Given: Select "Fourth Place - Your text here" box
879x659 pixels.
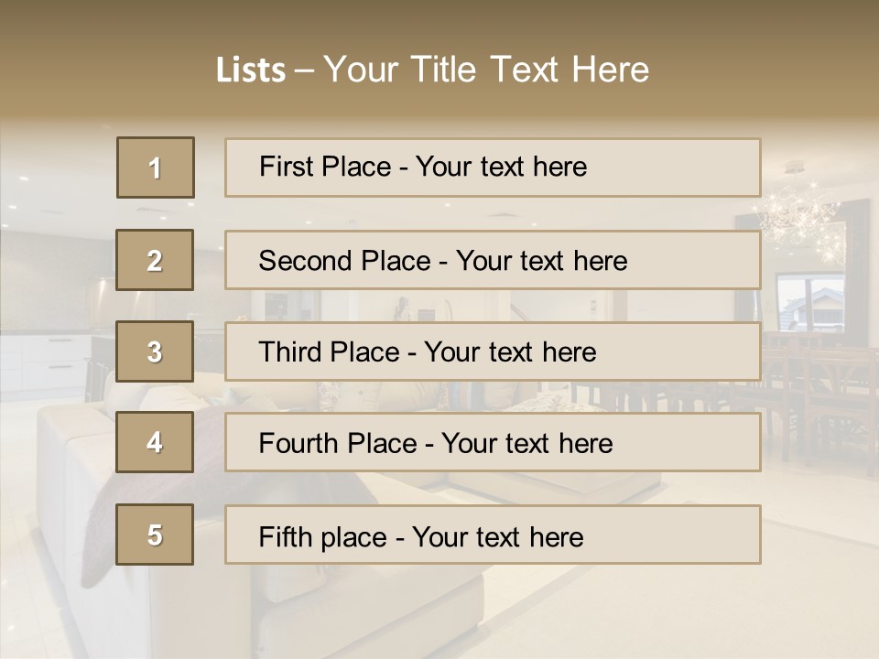Looking at the screenshot, I should (x=493, y=442).
